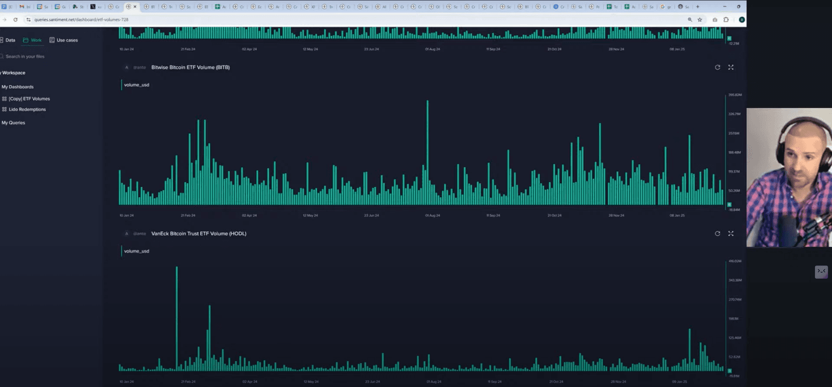Screen dimensions: 832x387
Task: Bookmark this page with the star icon
Action: [700, 20]
